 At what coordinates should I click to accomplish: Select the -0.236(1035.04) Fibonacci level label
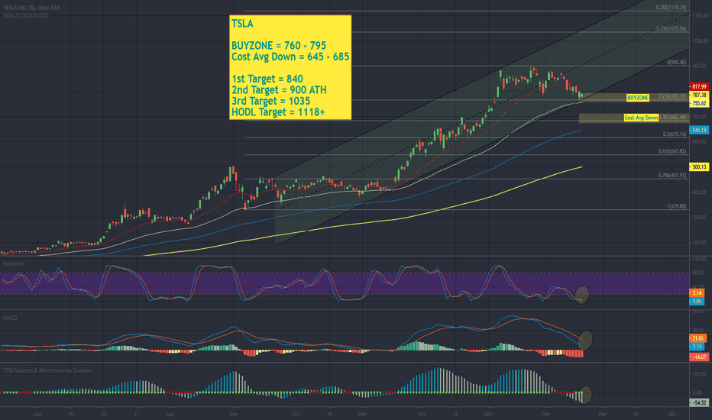pos(670,28)
